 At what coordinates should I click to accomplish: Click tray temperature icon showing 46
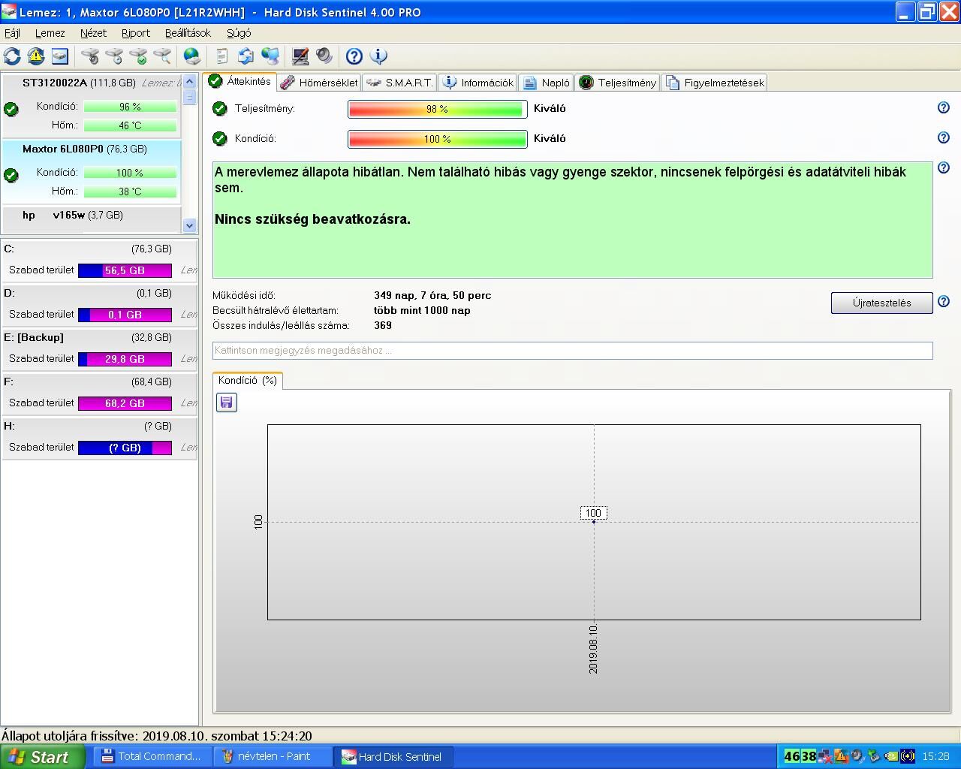[792, 756]
